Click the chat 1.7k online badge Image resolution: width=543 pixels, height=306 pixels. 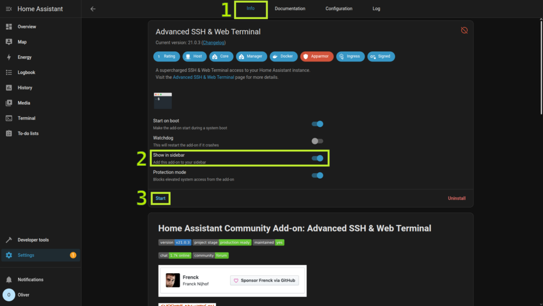175,256
